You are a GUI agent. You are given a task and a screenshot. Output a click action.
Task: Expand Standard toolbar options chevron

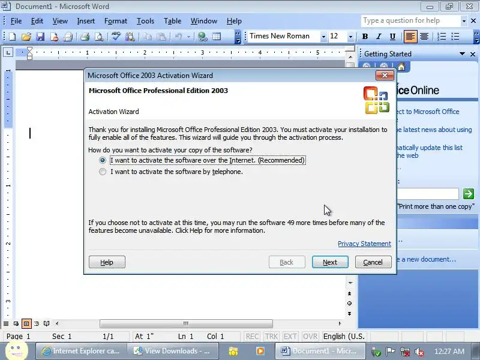pyautogui.click(x=238, y=37)
